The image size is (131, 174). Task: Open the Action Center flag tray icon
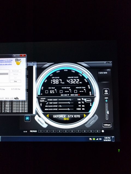90,139
